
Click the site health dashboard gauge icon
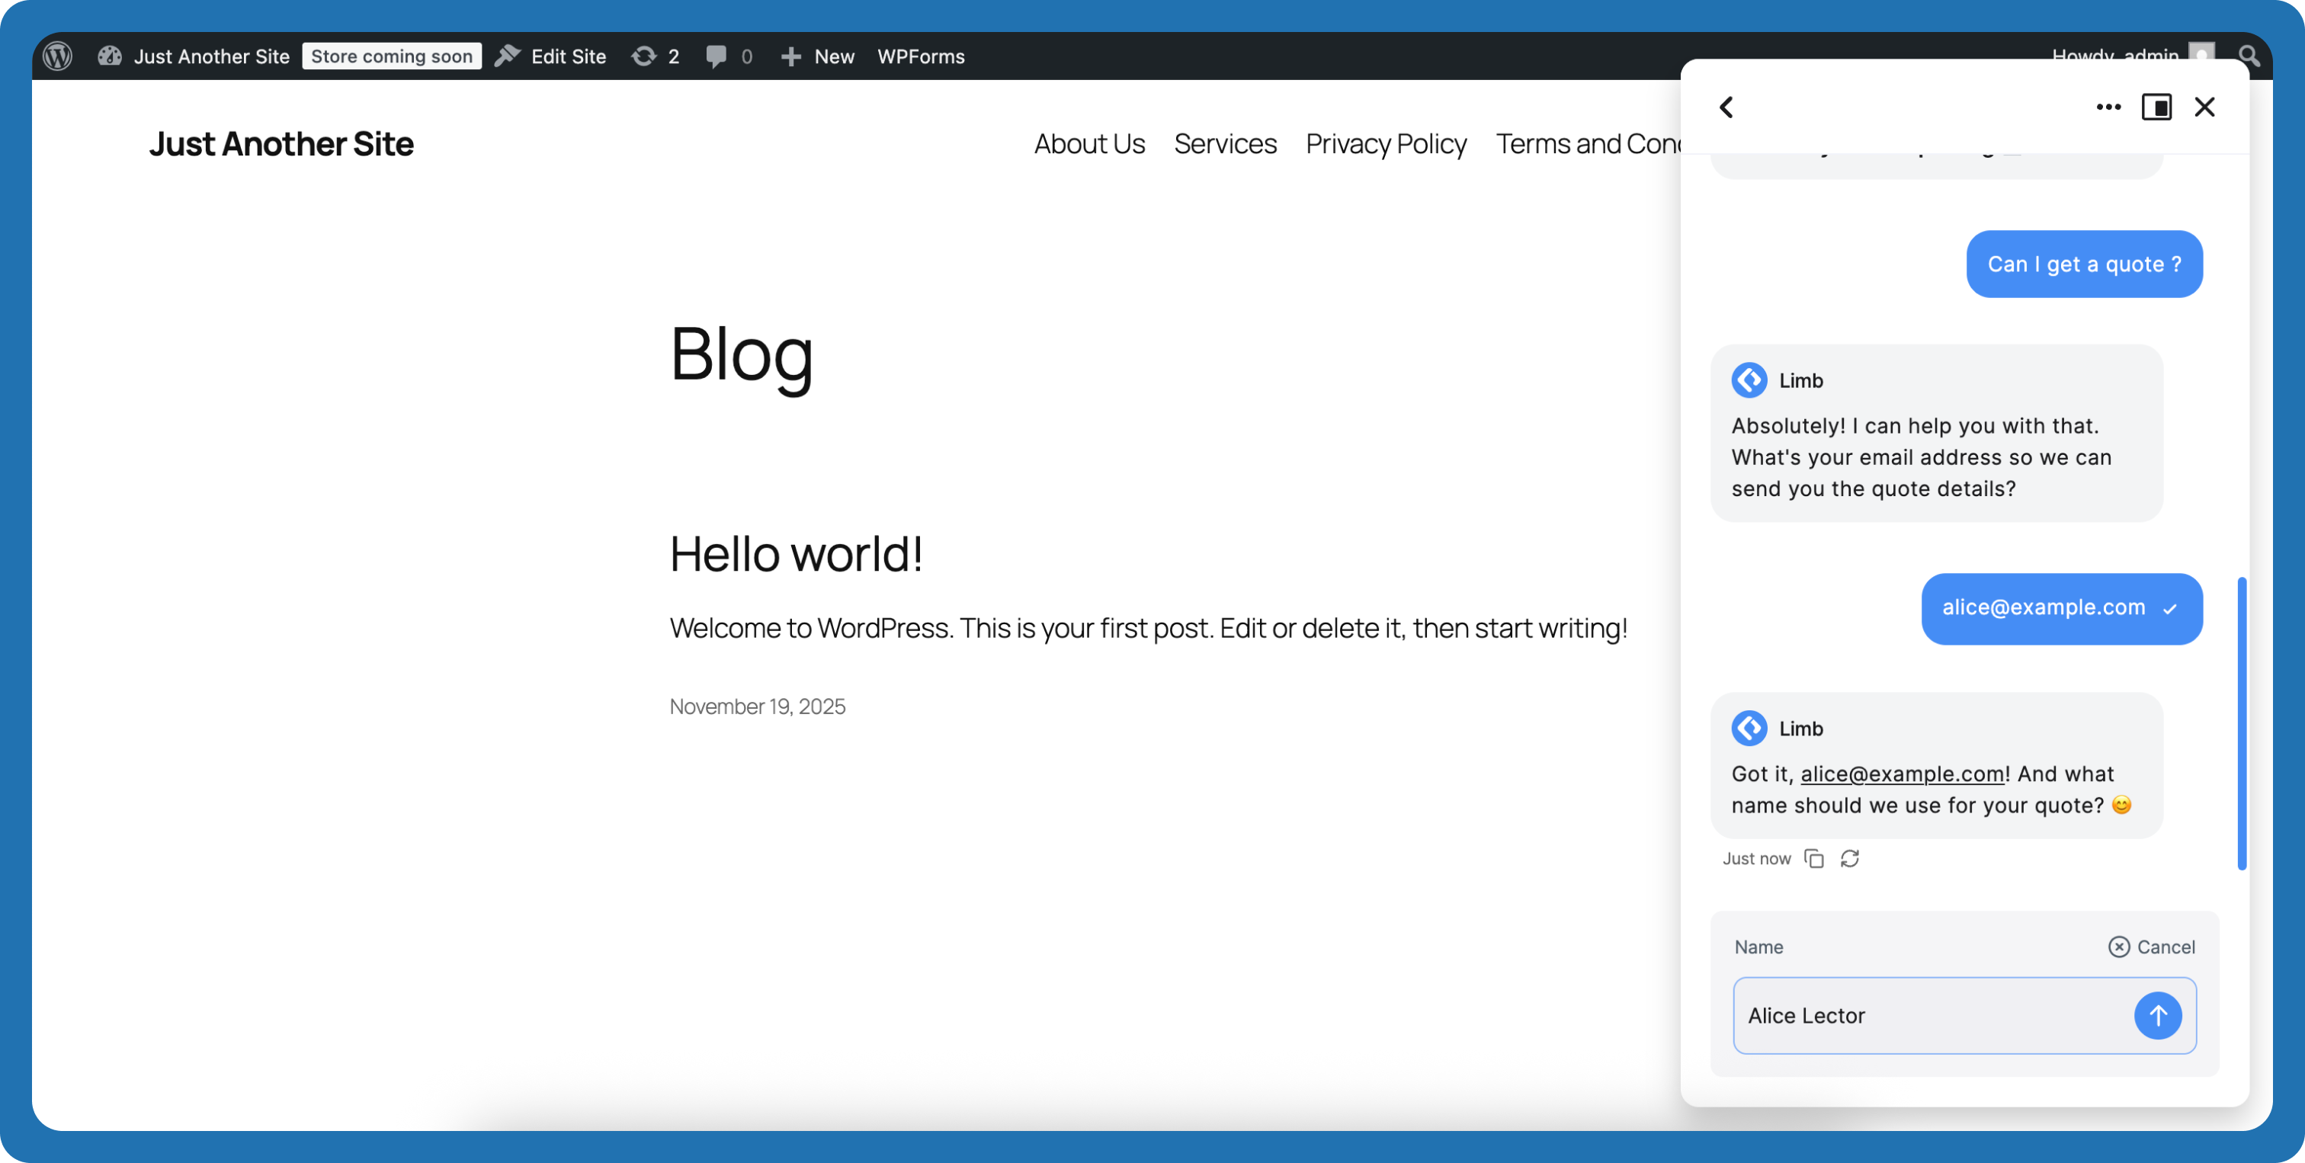point(110,56)
